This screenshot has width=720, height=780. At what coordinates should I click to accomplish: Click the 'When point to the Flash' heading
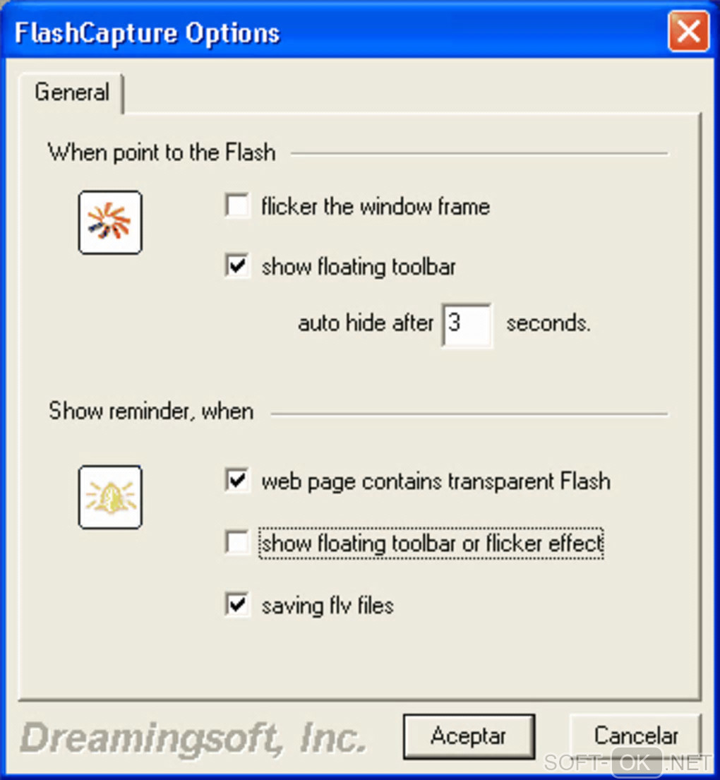(162, 152)
